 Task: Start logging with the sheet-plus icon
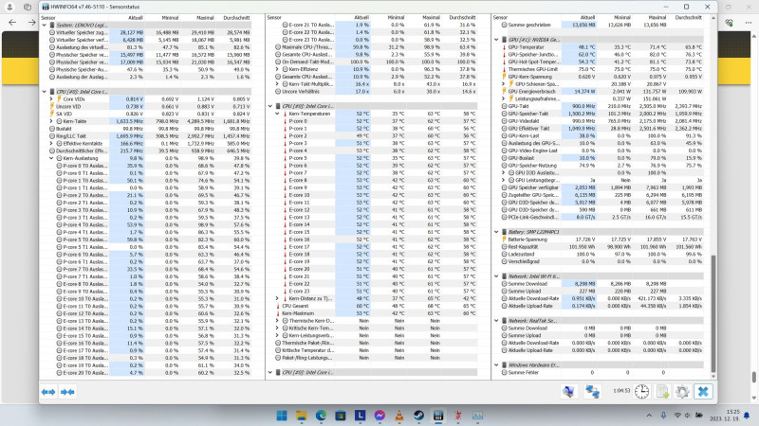click(662, 391)
